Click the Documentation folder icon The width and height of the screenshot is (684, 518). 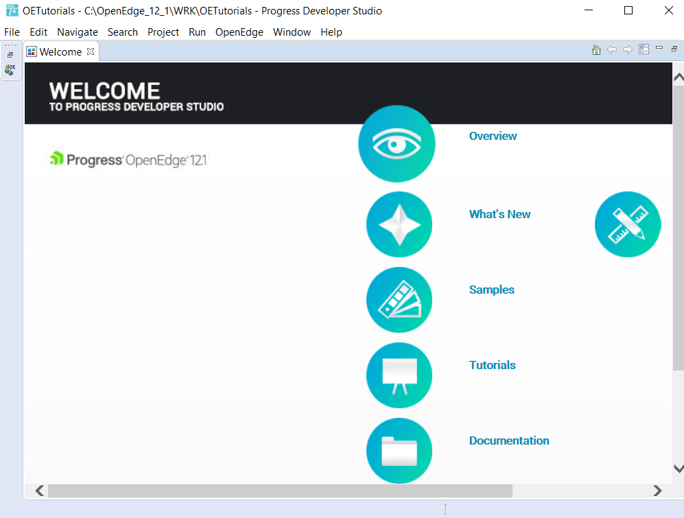pos(399,451)
